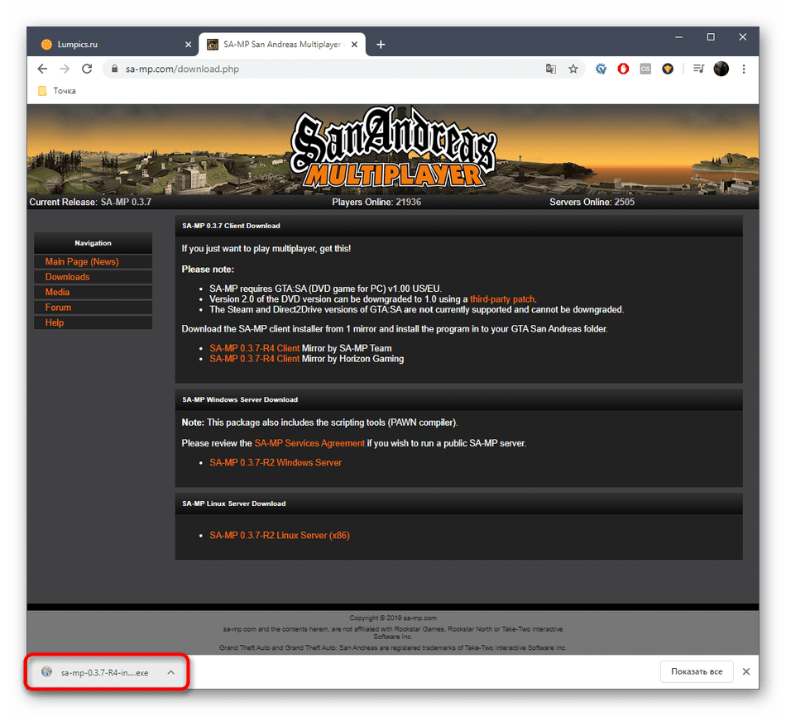Open the Last.fm scrobbler extension icon

point(646,69)
